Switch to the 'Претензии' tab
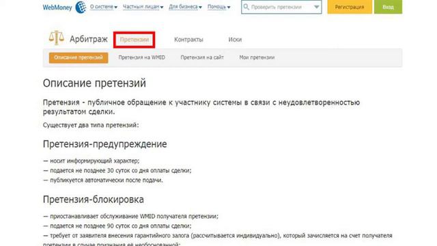This screenshot has width=437, height=246. (x=135, y=40)
